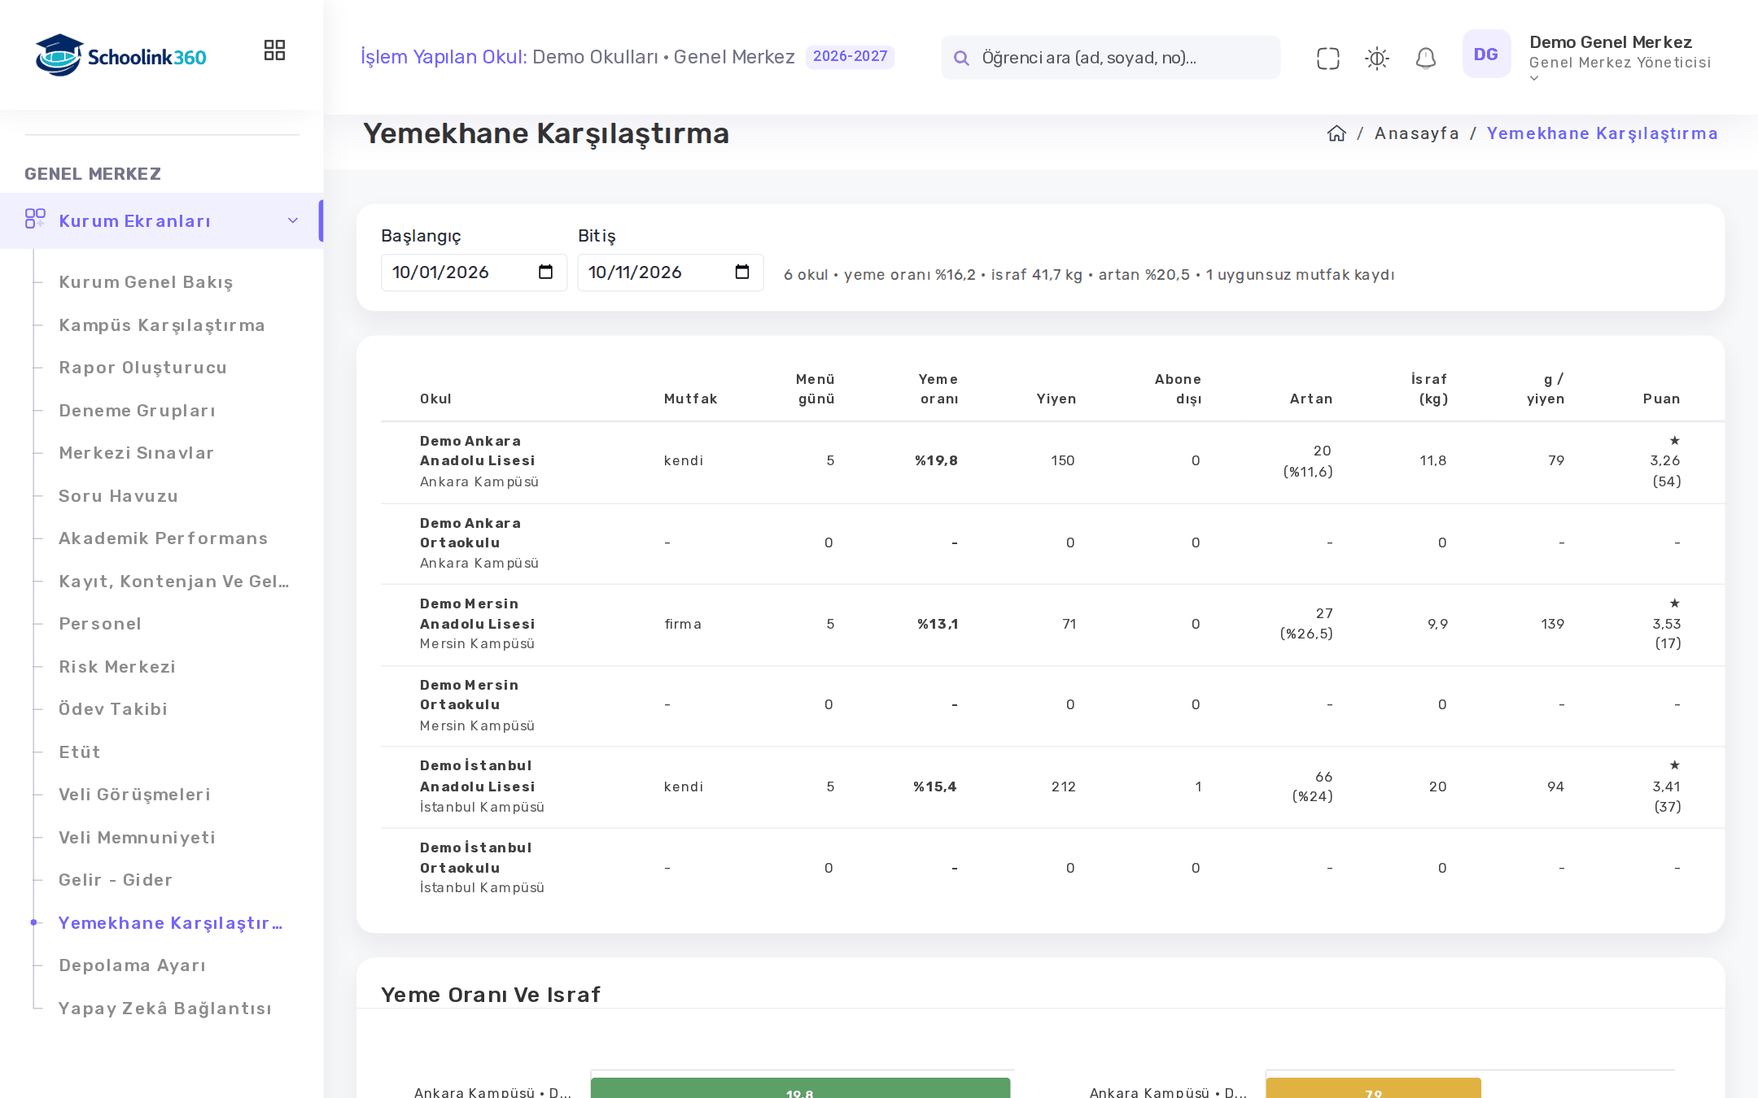Open Ödev Takibi
Image resolution: width=1758 pixels, height=1098 pixels.
click(113, 709)
